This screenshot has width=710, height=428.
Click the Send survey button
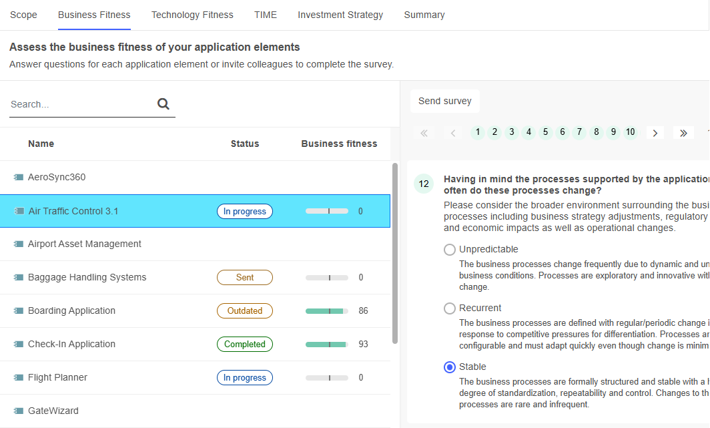tap(444, 101)
